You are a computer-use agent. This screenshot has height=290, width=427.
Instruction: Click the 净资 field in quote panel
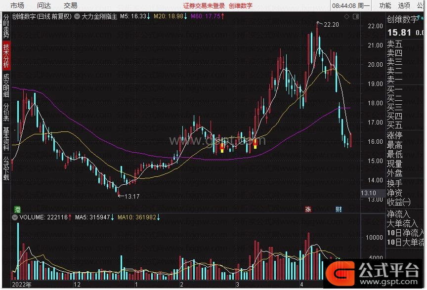click(394, 193)
